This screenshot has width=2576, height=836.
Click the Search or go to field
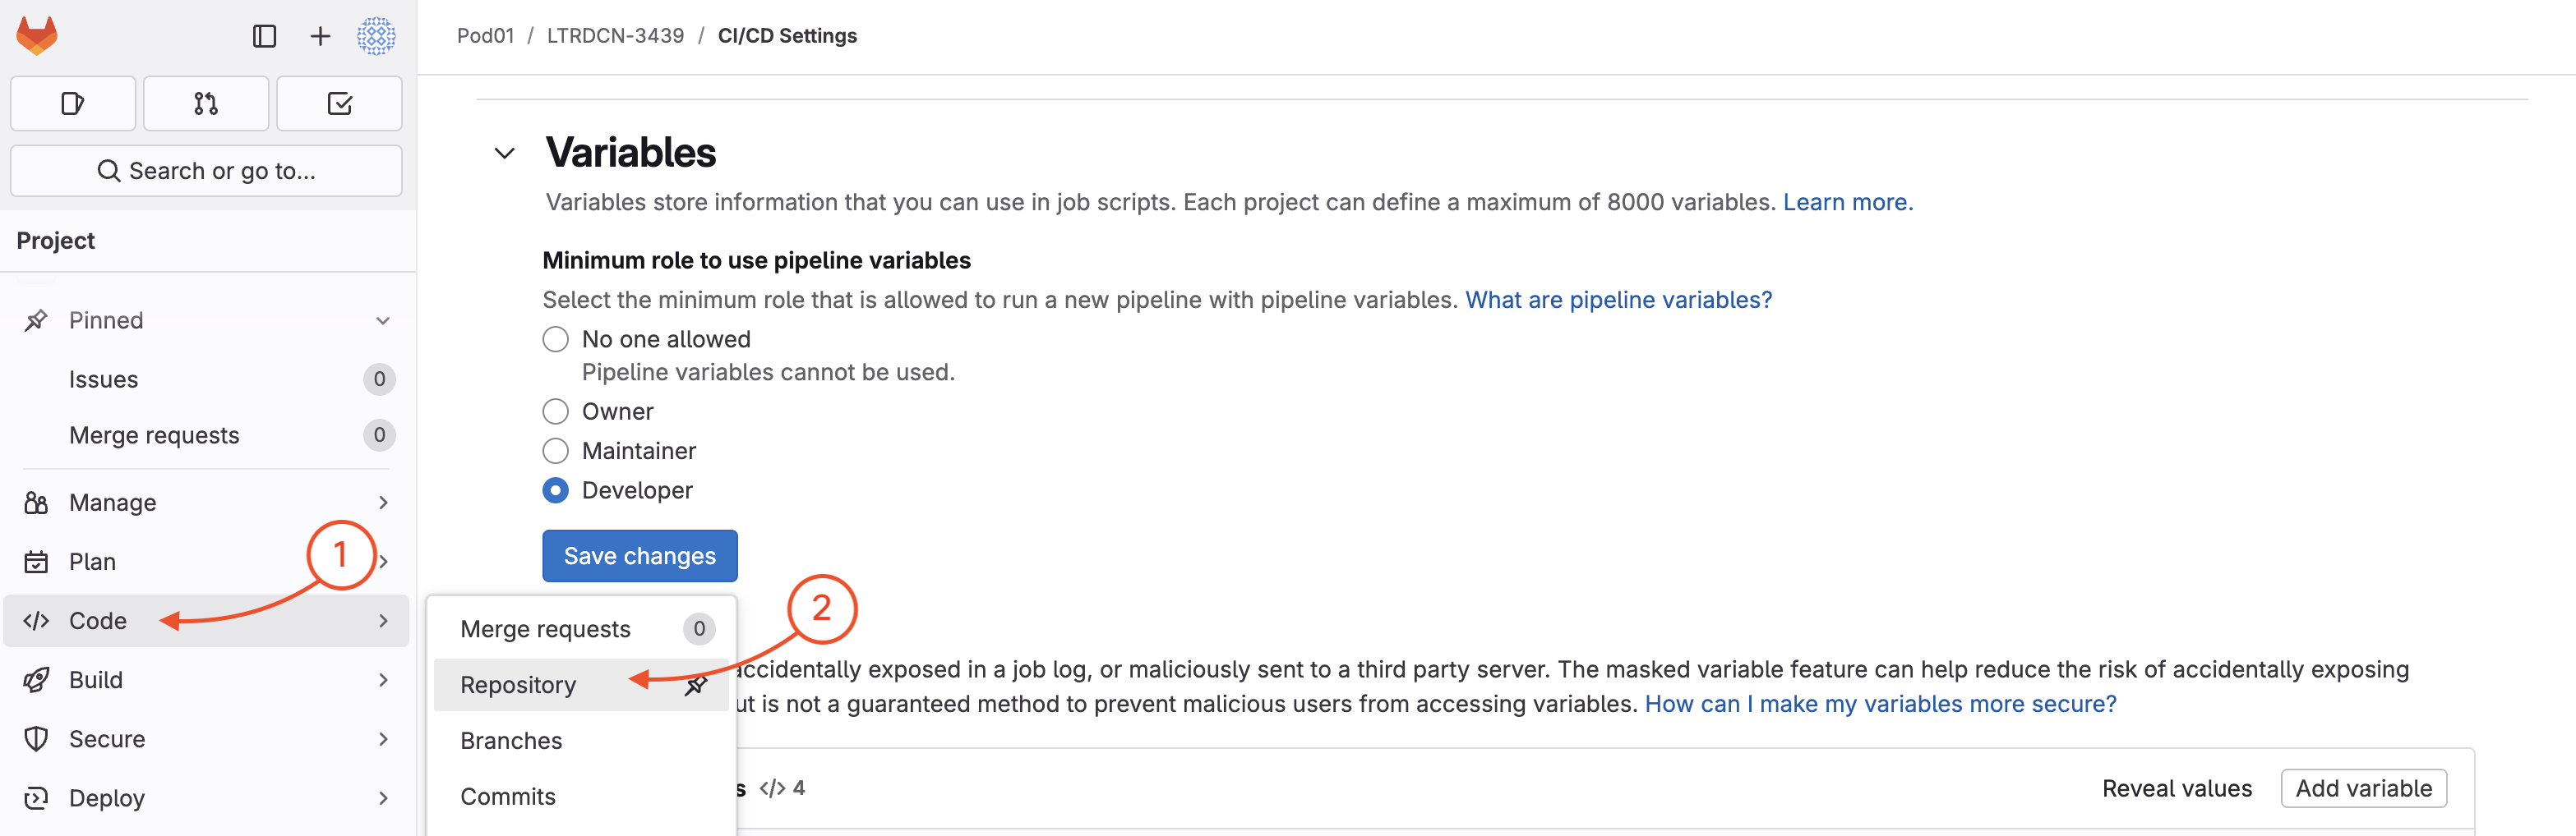point(206,171)
